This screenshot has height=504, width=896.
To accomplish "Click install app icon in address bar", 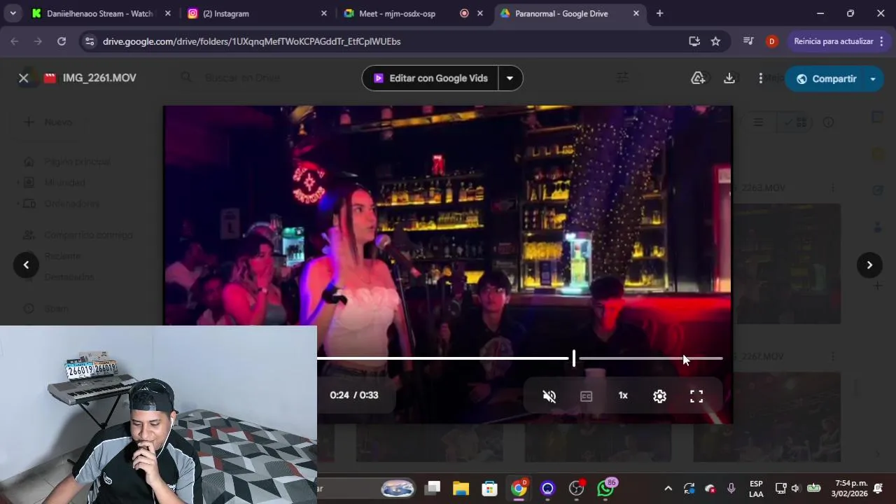I will [x=694, y=41].
